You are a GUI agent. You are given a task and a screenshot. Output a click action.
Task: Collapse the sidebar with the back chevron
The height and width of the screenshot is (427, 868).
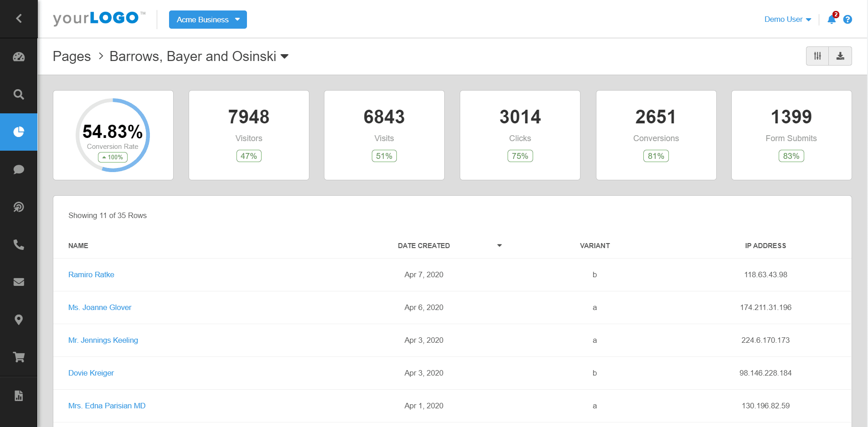pyautogui.click(x=19, y=19)
